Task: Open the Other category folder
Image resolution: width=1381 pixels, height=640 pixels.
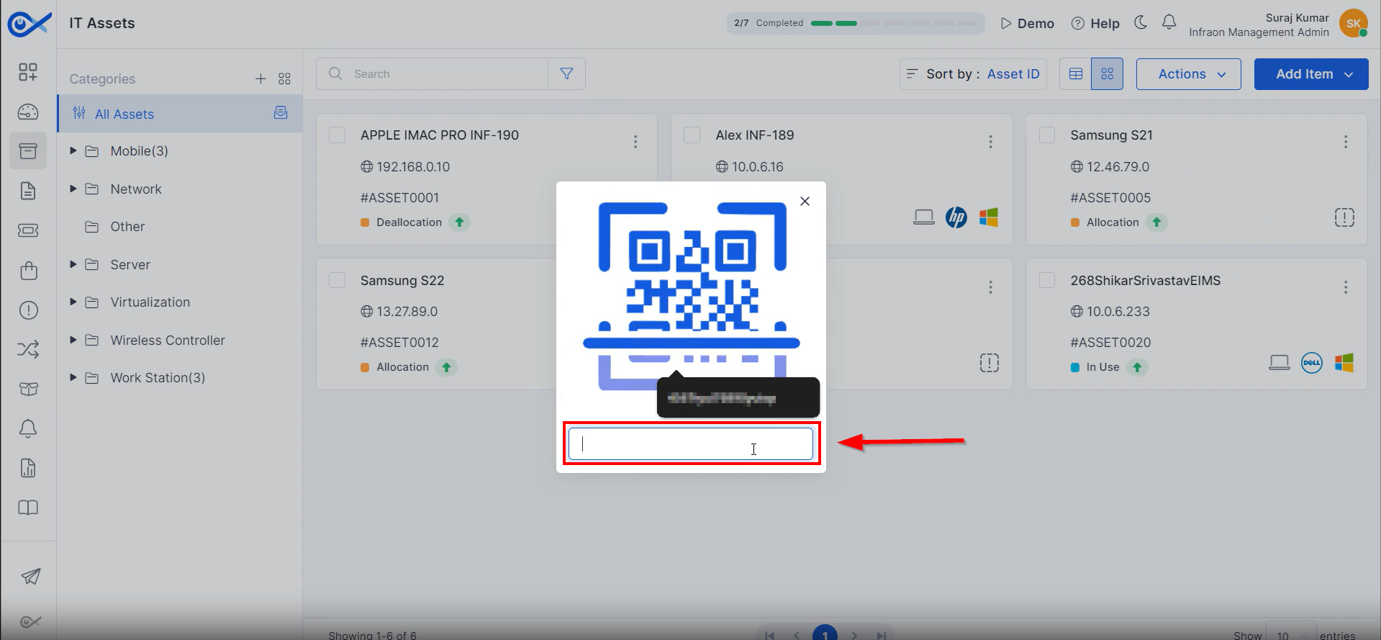Action: tap(127, 227)
